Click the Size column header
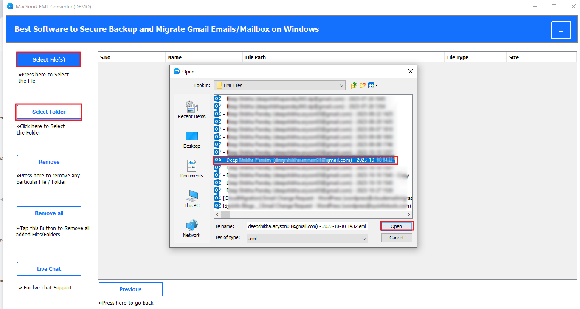Viewport: 580px width, 309px height. point(541,57)
